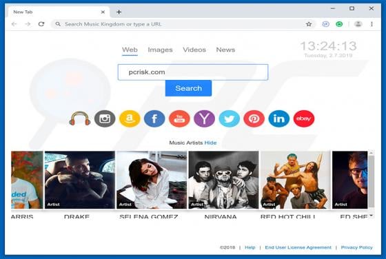The width and height of the screenshot is (386, 259).
Task: Switch to the Videos search tab
Action: [x=194, y=50]
